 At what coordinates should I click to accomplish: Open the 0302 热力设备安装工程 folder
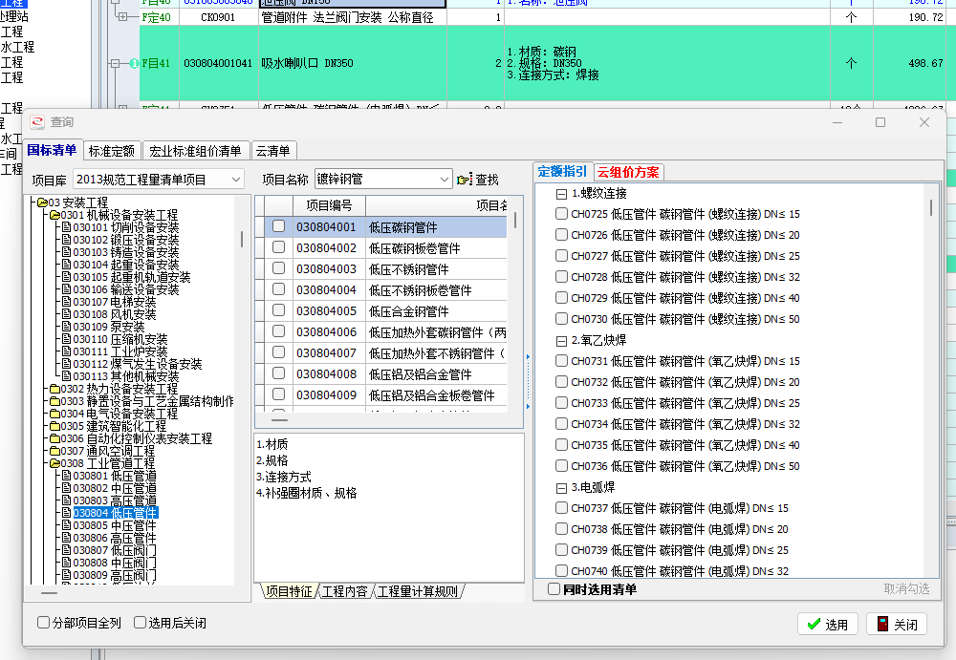[54, 389]
